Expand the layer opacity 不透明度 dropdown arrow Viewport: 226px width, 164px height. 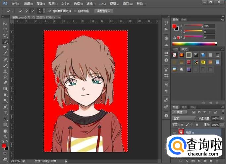[221, 118]
